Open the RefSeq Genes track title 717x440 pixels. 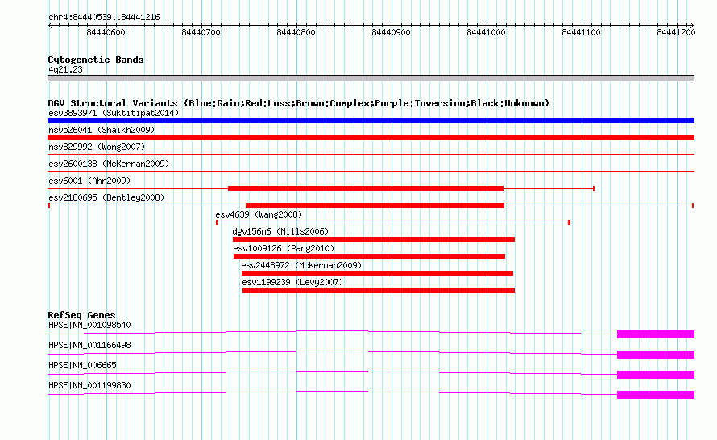tap(81, 315)
